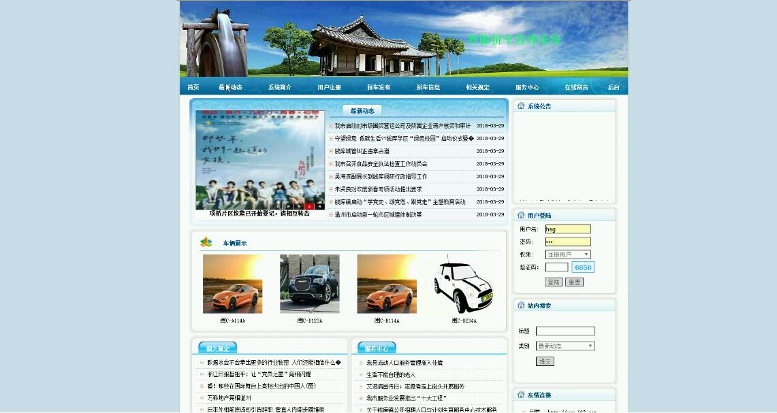The width and height of the screenshot is (777, 413).
Task: Open the 后台 navigation item
Action: tap(614, 87)
